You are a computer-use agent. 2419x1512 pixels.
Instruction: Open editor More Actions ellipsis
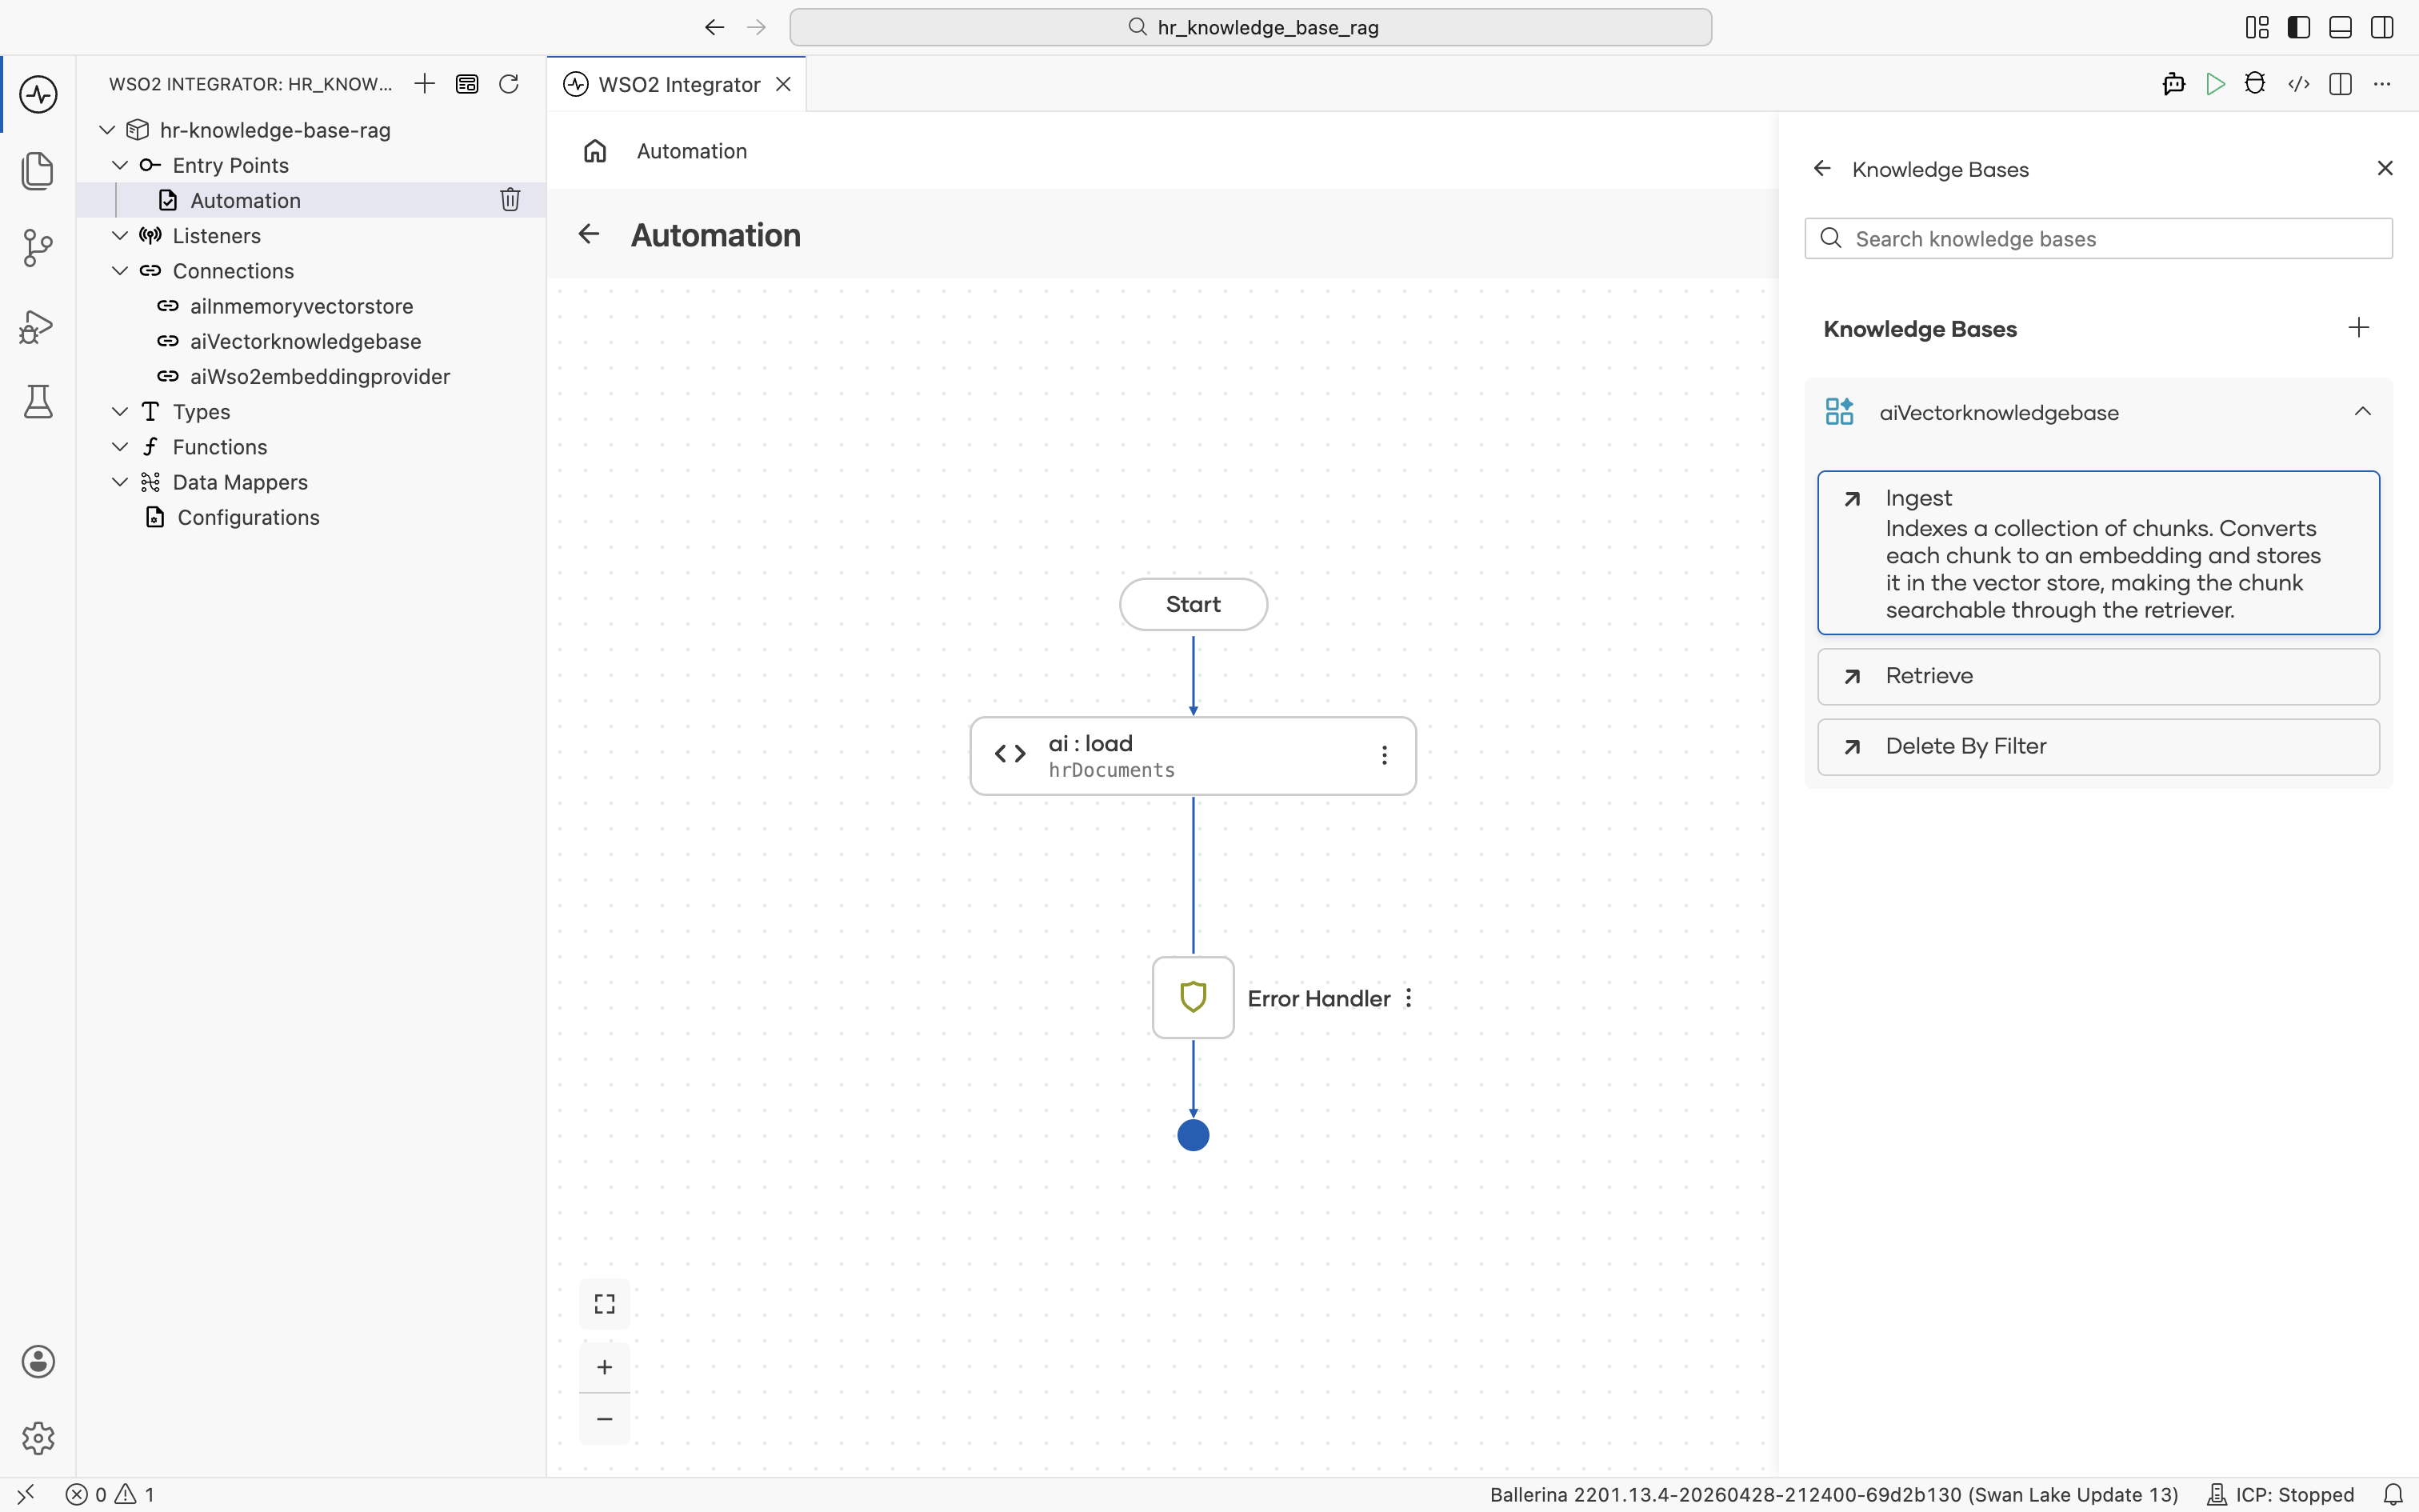point(2382,84)
